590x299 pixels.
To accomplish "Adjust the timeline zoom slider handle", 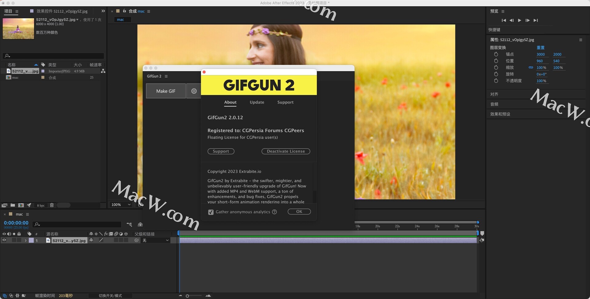I will tap(187, 296).
